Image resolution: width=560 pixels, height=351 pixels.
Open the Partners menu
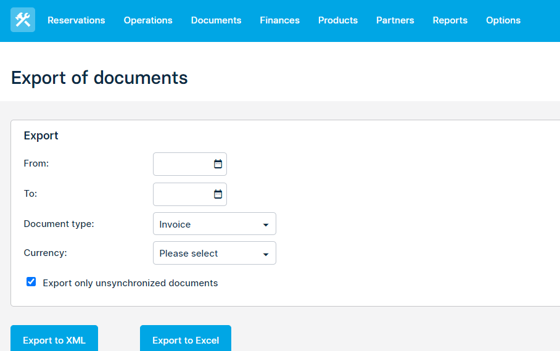pos(395,20)
